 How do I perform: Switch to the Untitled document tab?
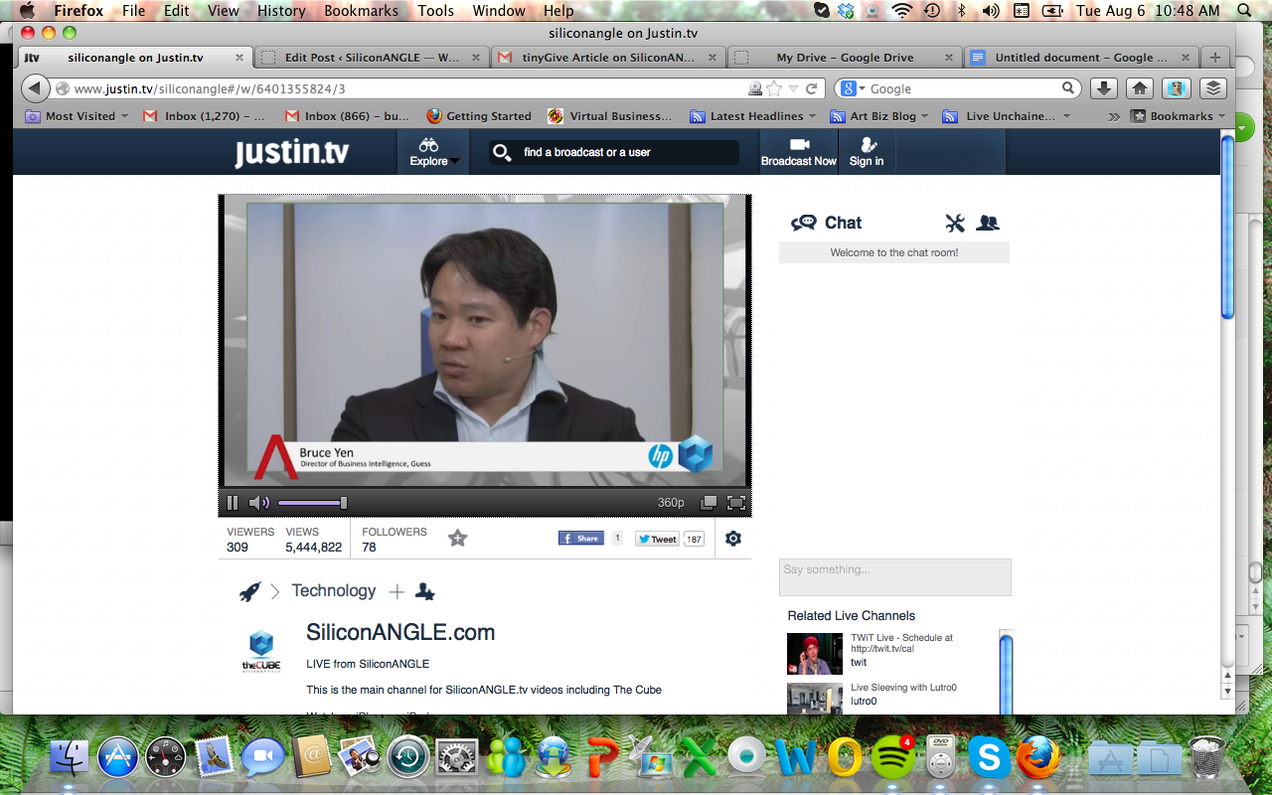coord(1080,58)
